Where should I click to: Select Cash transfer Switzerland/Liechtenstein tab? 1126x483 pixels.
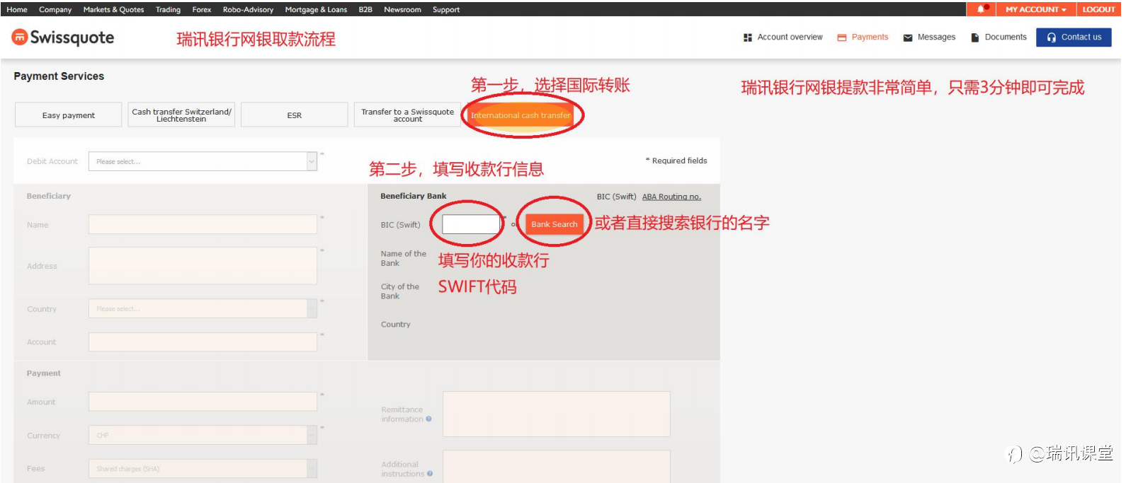(181, 115)
